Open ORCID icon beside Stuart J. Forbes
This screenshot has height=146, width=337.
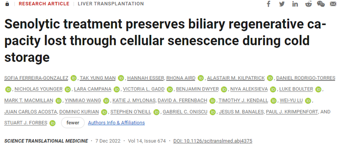tap(52, 123)
